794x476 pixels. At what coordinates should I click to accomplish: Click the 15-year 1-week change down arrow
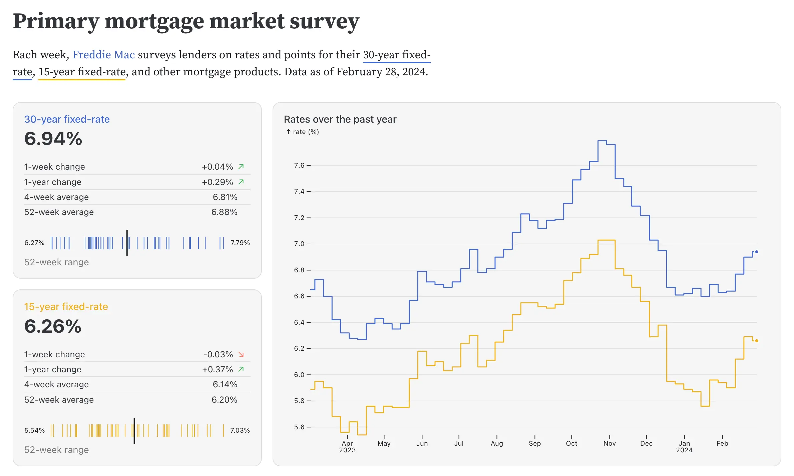pos(241,354)
